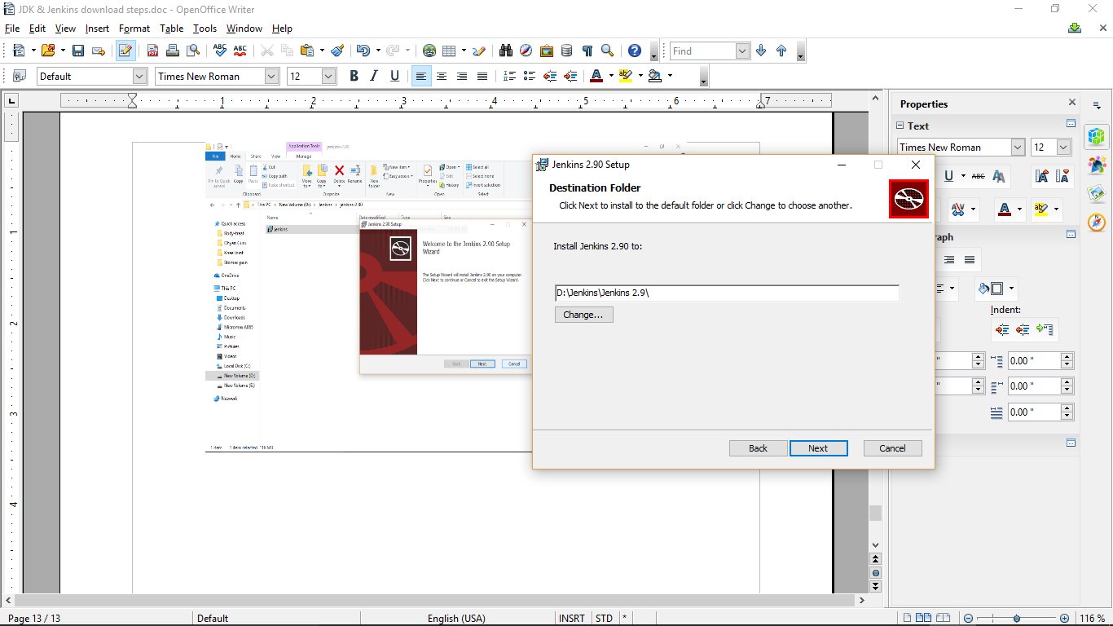This screenshot has height=626, width=1113.
Task: Open the Format menu
Action: click(134, 28)
